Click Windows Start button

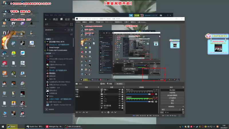pos(3,126)
